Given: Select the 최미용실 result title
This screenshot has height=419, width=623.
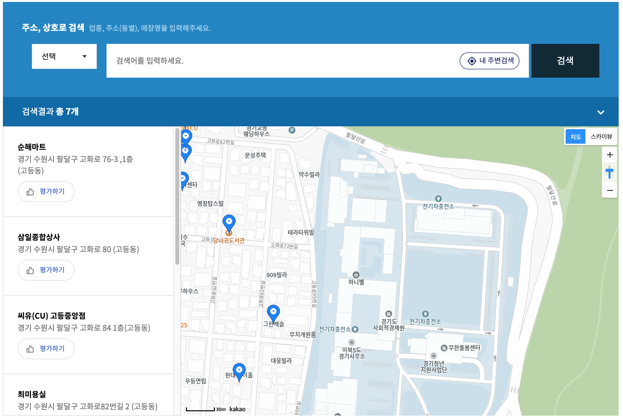Looking at the screenshot, I should coord(32,394).
